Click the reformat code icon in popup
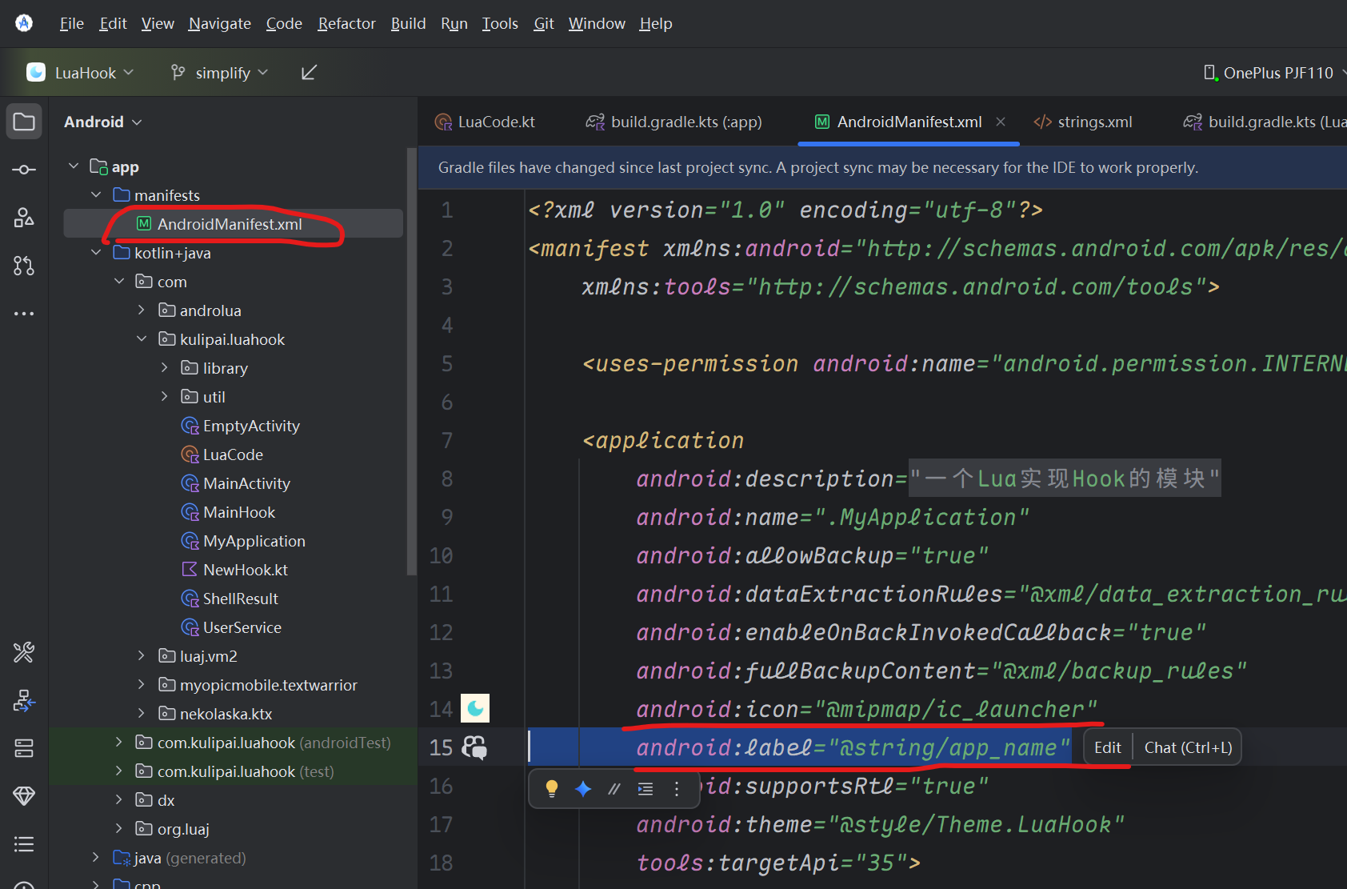This screenshot has width=1347, height=889. click(x=646, y=789)
